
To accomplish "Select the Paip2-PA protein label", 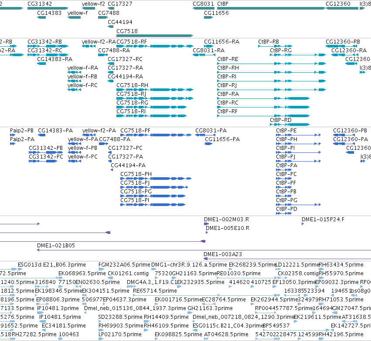I will pyautogui.click(x=22, y=139).
